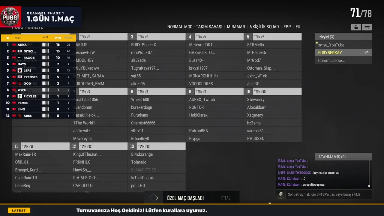Click the Turkish flag on PEMBE row
384x216 pixels.
coord(14,103)
